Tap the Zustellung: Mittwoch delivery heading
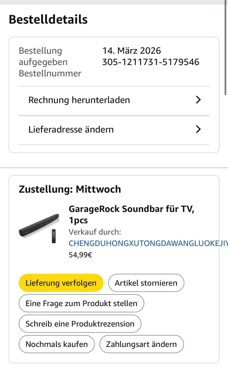 tap(70, 189)
